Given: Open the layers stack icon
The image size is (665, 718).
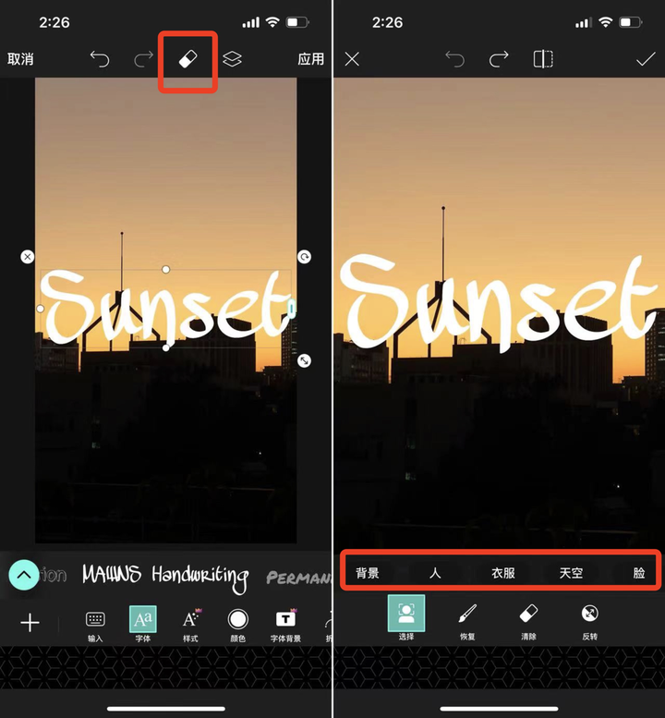Looking at the screenshot, I should coord(232,59).
